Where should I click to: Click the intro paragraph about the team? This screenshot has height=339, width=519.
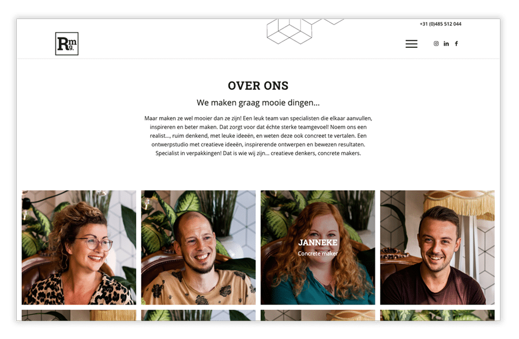click(258, 135)
